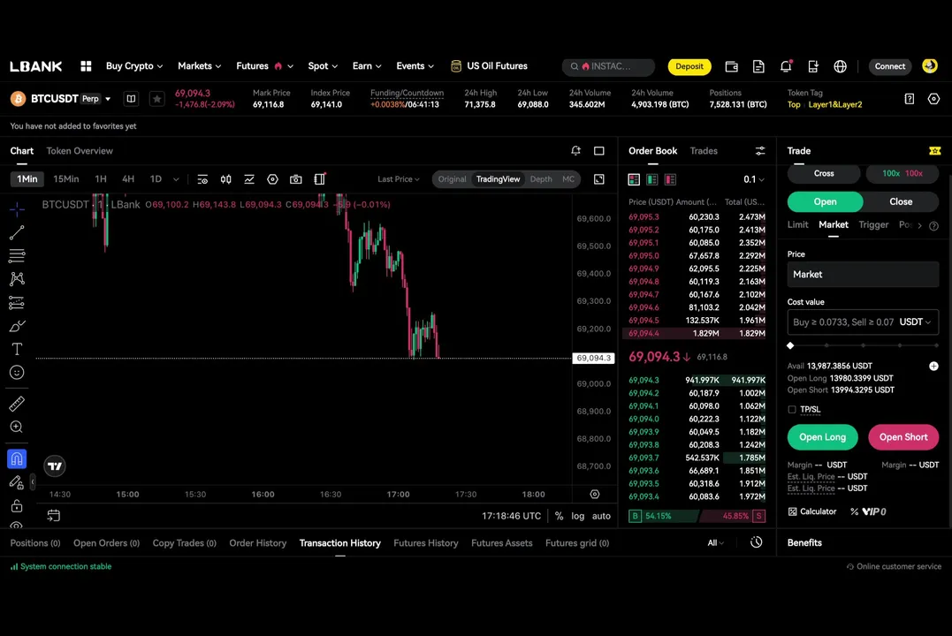Screen dimensions: 952x636
Task: Open the trading guide book icon
Action: pyautogui.click(x=131, y=98)
